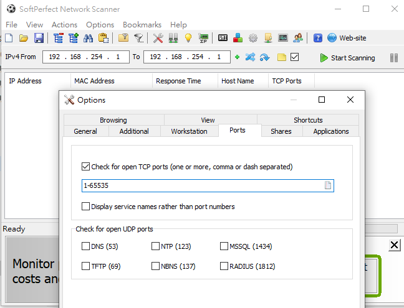The width and height of the screenshot is (404, 308).
Task: Toggle the checkbox beside the IP range
Action: tap(294, 57)
